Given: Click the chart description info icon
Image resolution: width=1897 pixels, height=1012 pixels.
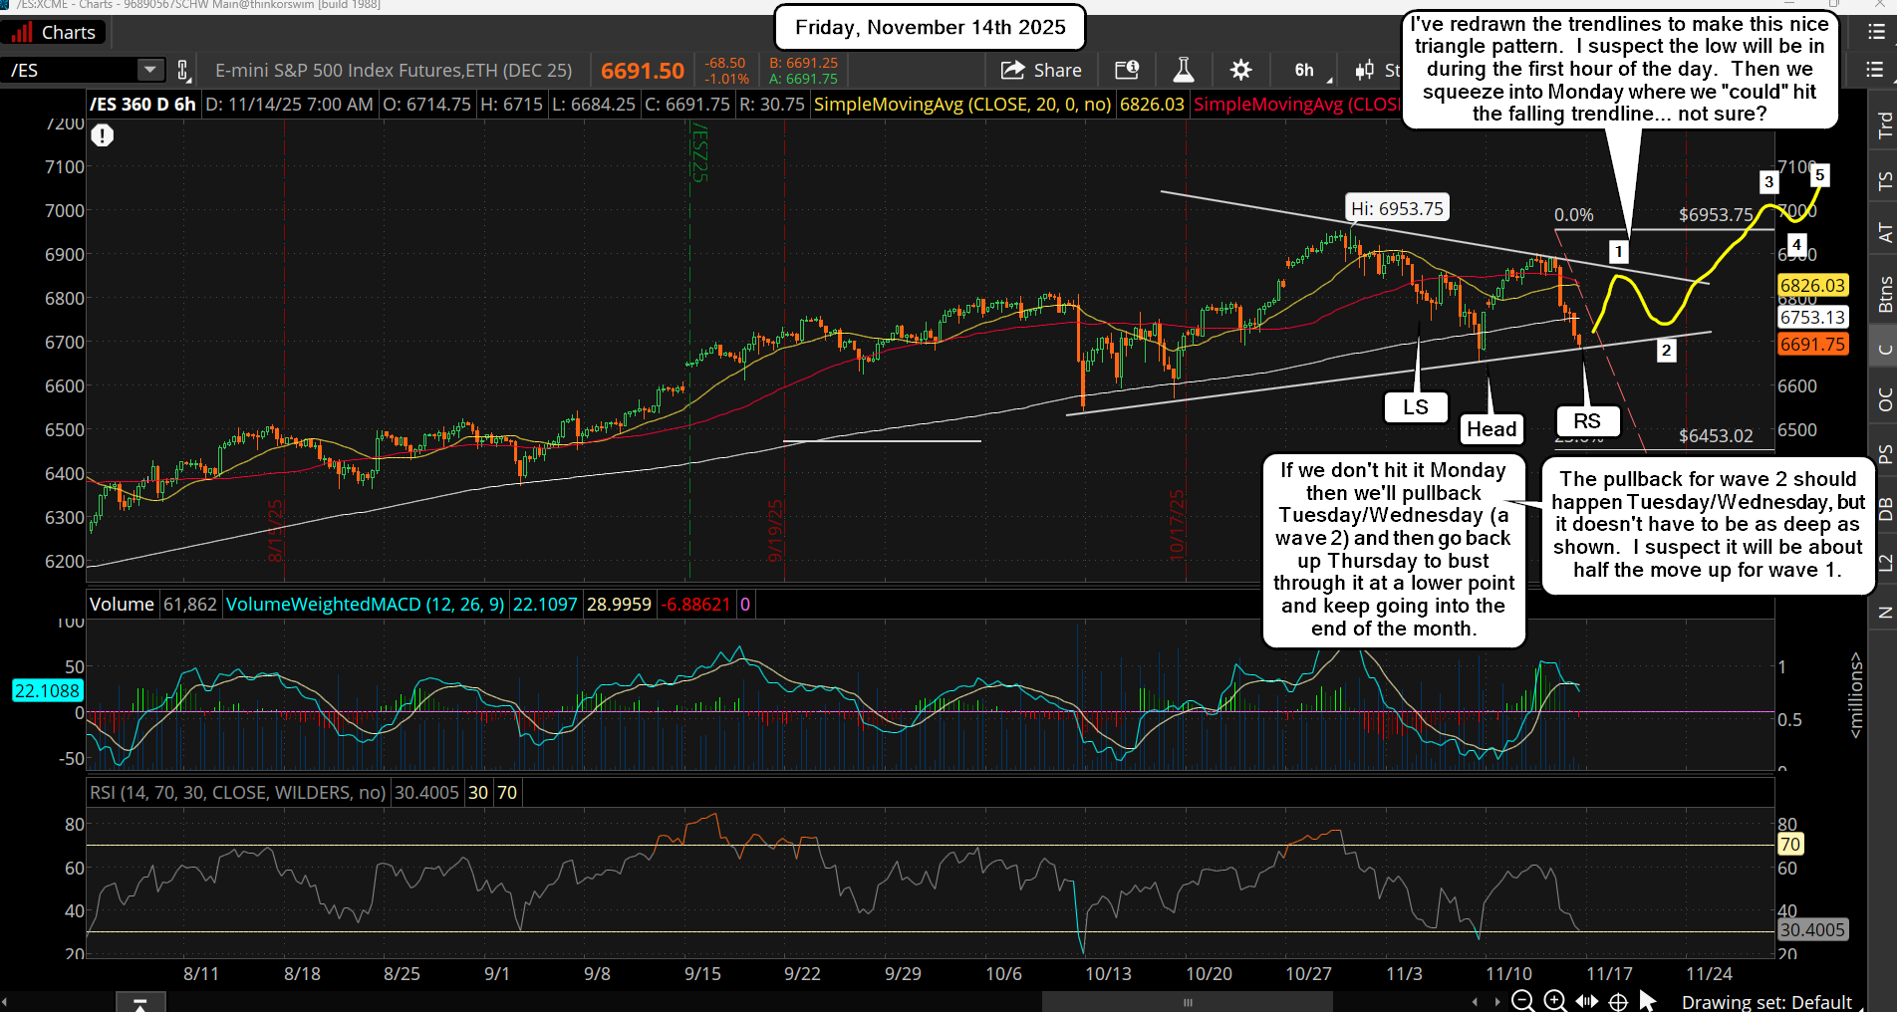Looking at the screenshot, I should (1128, 70).
